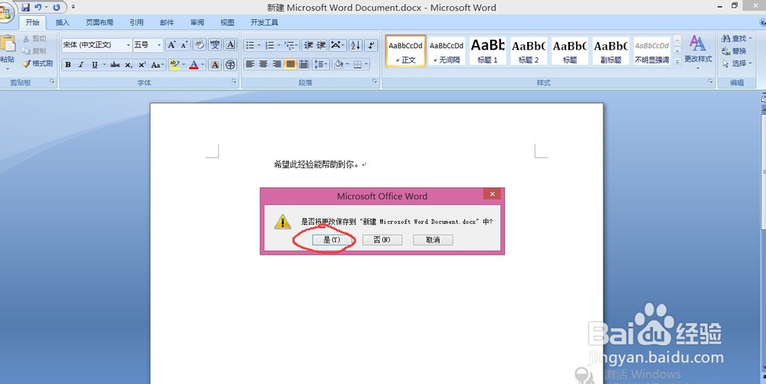Click the Redo icon in quick access toolbar

click(x=57, y=8)
